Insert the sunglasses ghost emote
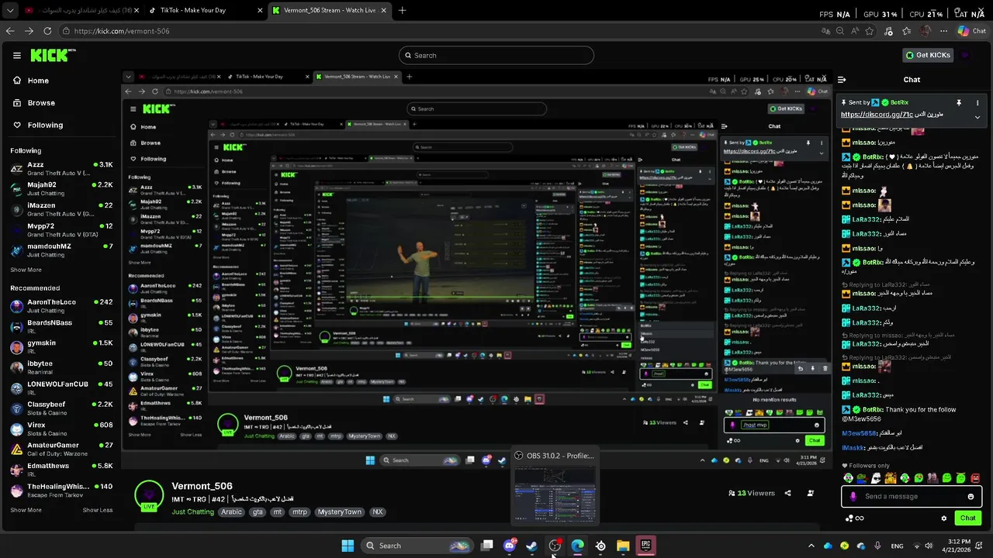993x558 pixels. pyautogui.click(x=876, y=478)
